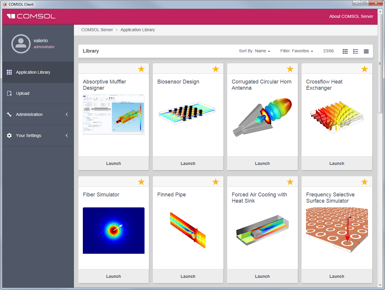The height and width of the screenshot is (290, 385).
Task: Click the Biosensor Design title
Action: click(x=178, y=82)
